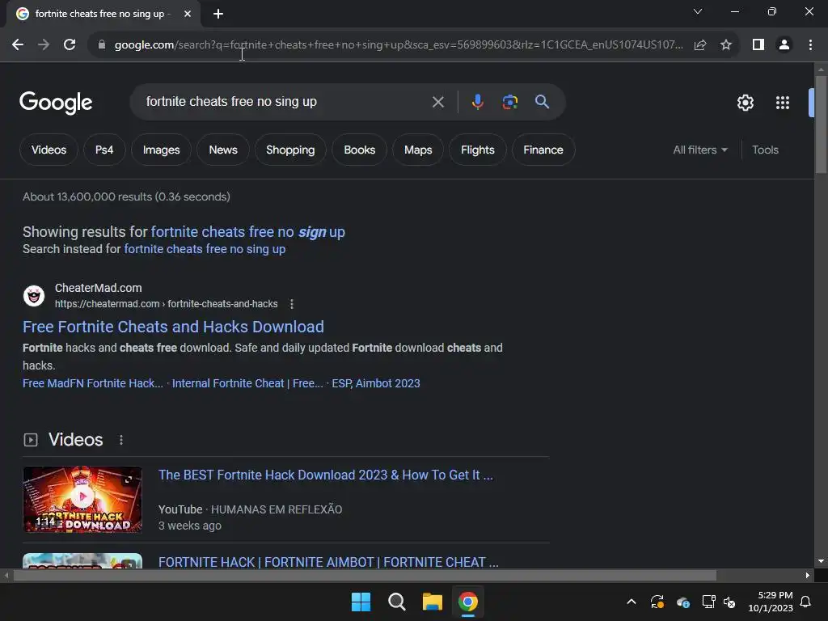Play the Fortnite Hack Download video thumbnail

[x=82, y=499]
